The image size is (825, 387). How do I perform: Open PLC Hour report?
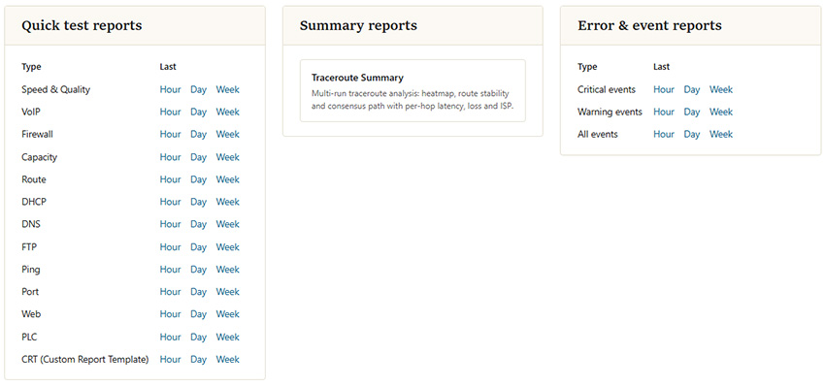170,337
